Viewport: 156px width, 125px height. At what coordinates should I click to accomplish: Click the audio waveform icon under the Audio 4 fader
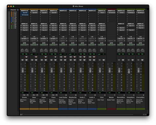[95, 95]
